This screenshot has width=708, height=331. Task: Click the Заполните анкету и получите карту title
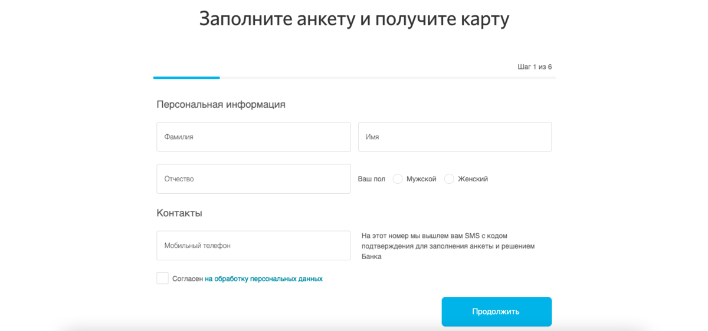(x=354, y=19)
